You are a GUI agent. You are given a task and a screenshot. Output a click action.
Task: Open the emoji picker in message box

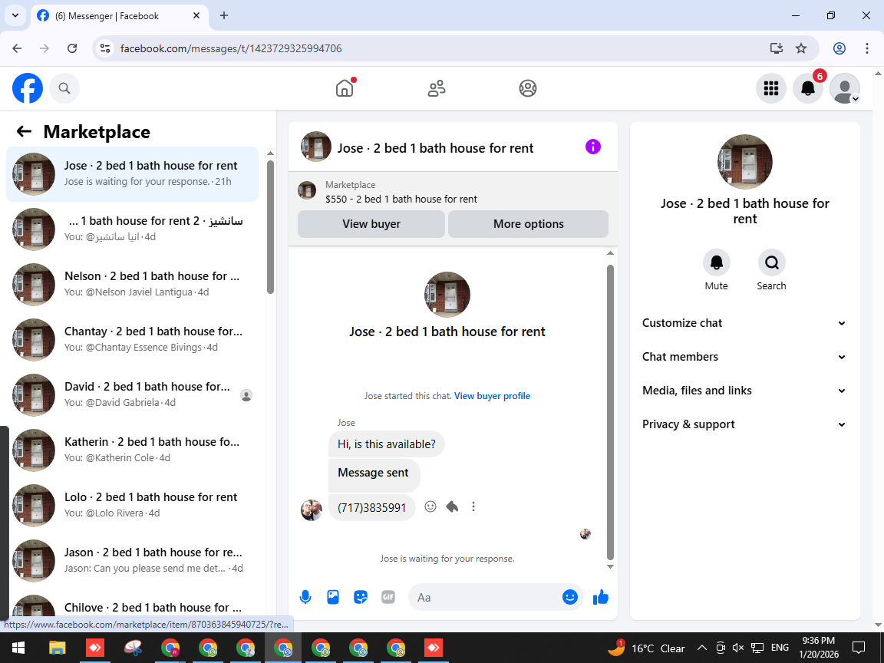[570, 597]
